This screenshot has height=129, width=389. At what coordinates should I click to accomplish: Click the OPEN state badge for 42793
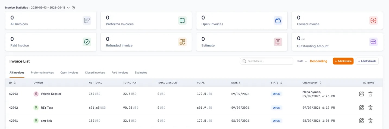coord(276,94)
